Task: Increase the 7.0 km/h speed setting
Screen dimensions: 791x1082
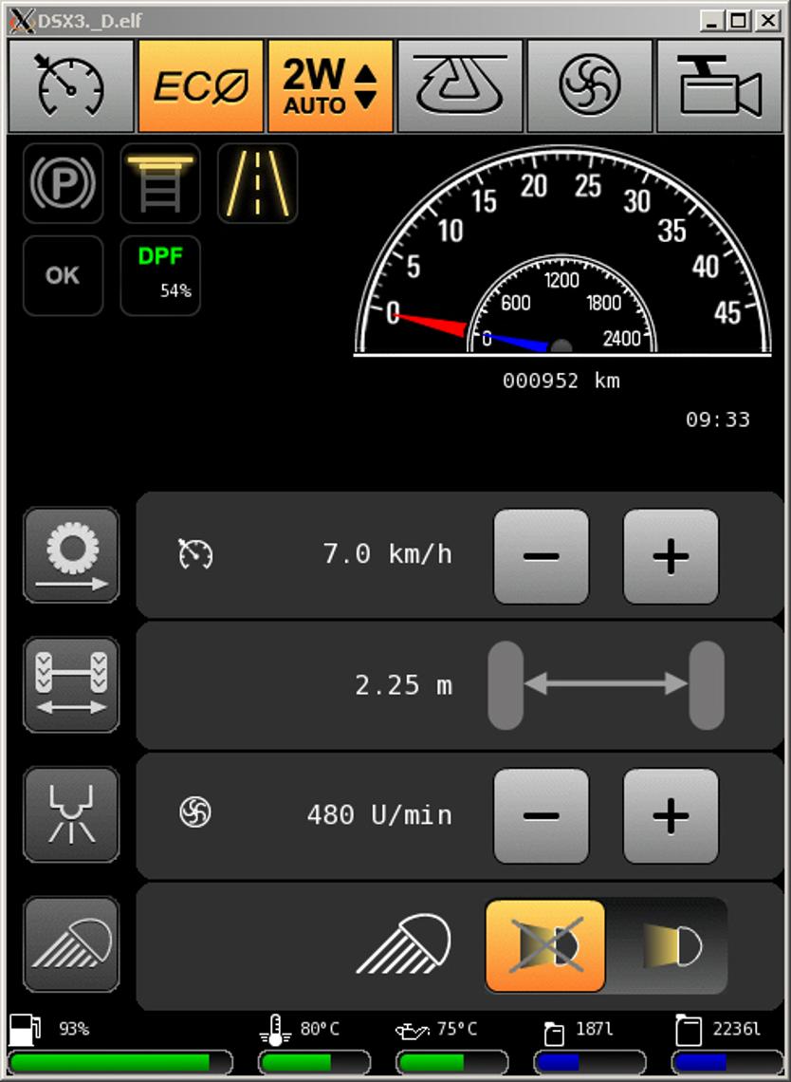Action: pyautogui.click(x=671, y=556)
